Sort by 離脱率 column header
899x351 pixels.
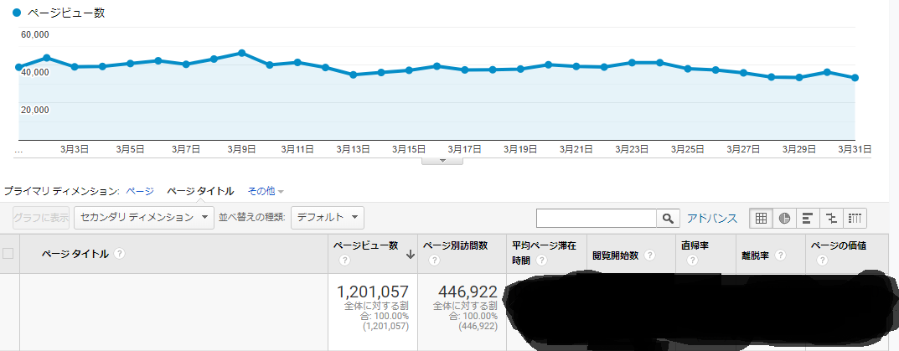[x=755, y=256]
